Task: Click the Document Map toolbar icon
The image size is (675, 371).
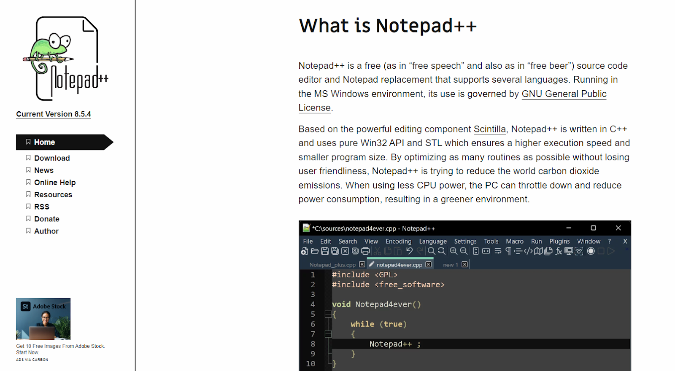Action: tap(538, 251)
